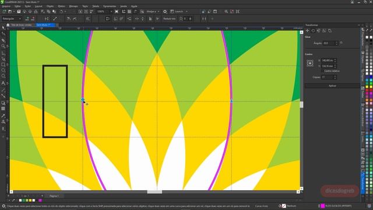Open the Objeto menu
Image resolution: width=373 pixels, height=210 pixels.
point(50,6)
